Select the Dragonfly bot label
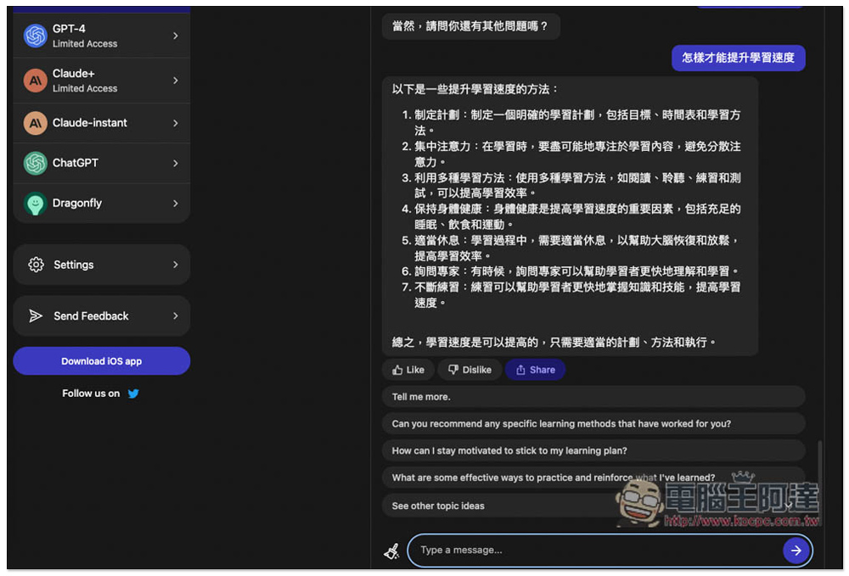Screen dimensions: 849x576 [x=77, y=204]
